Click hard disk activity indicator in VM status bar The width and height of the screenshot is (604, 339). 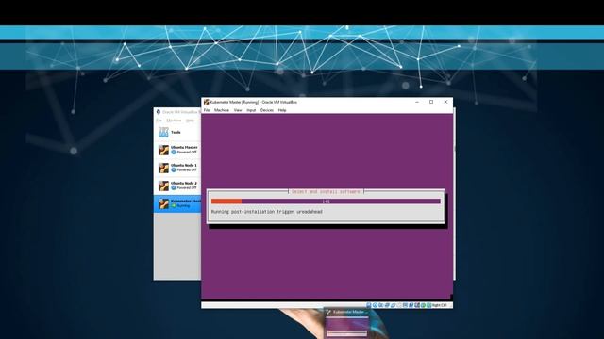click(x=369, y=305)
